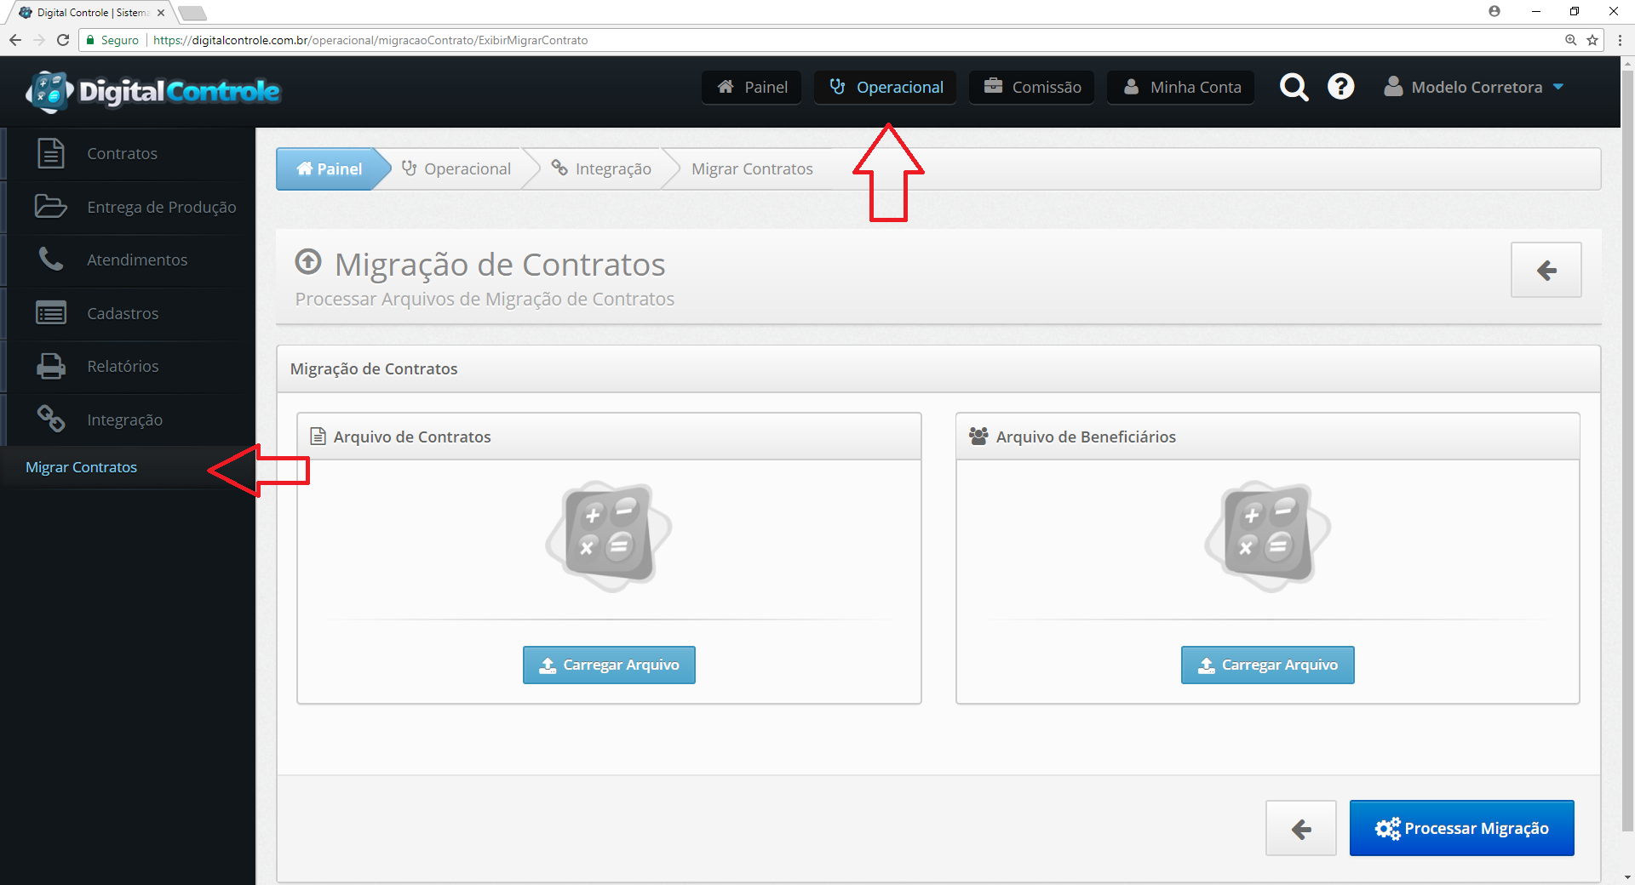Go to Integração breadcrumb
Screen dimensions: 1635x885
pyautogui.click(x=601, y=168)
